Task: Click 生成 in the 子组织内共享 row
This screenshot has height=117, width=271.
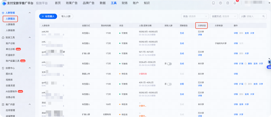Action: 182,43
